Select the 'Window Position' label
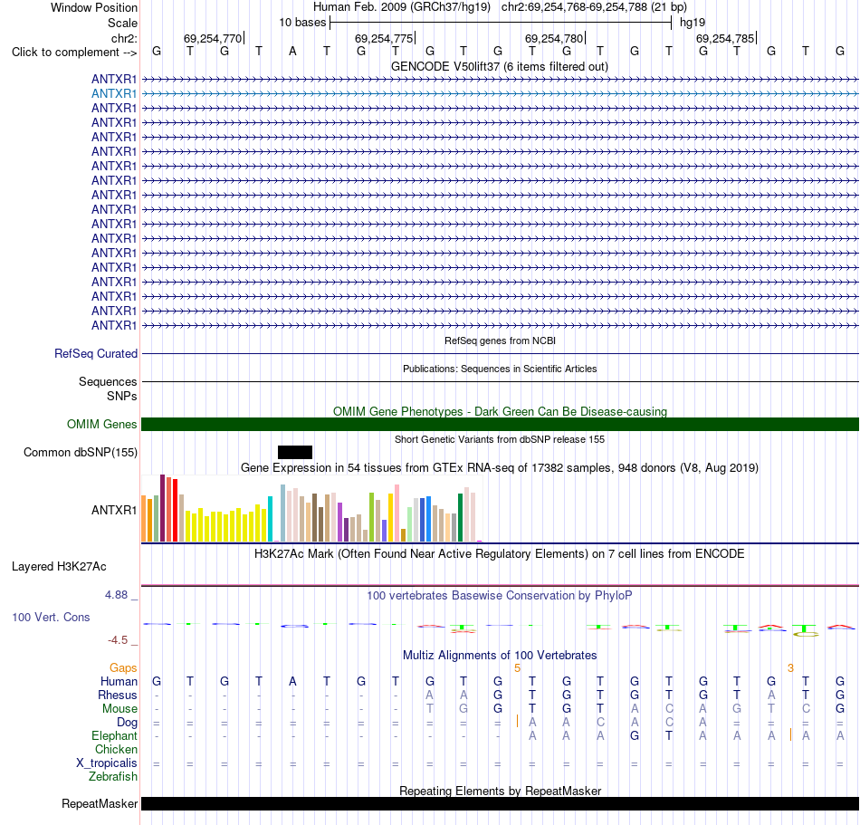This screenshot has width=860, height=825. [94, 7]
